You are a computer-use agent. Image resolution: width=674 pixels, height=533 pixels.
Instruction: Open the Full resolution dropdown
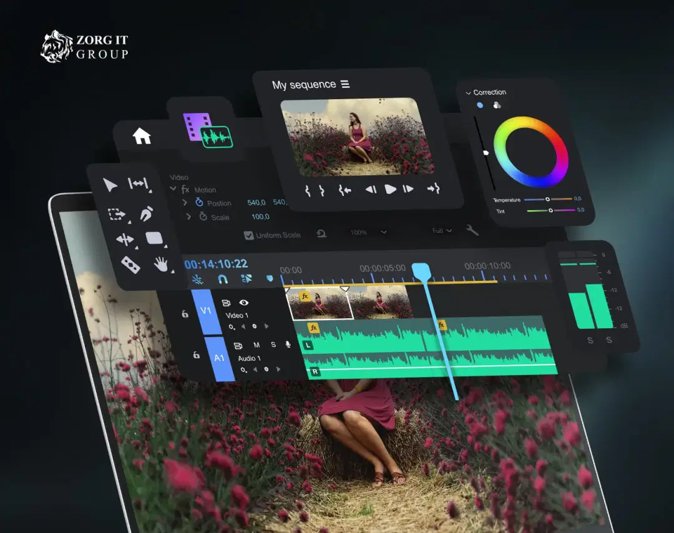click(442, 231)
